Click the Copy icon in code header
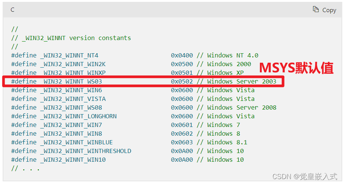This screenshot has width=343, height=184. click(x=316, y=9)
